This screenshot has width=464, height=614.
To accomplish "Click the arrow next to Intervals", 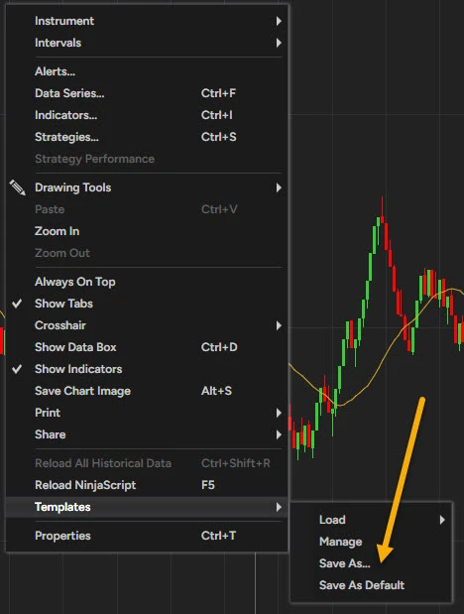I will coord(279,43).
